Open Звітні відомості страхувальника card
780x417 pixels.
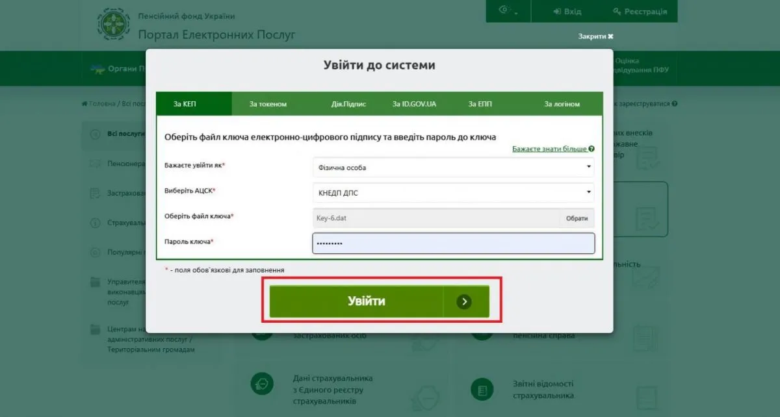click(543, 389)
